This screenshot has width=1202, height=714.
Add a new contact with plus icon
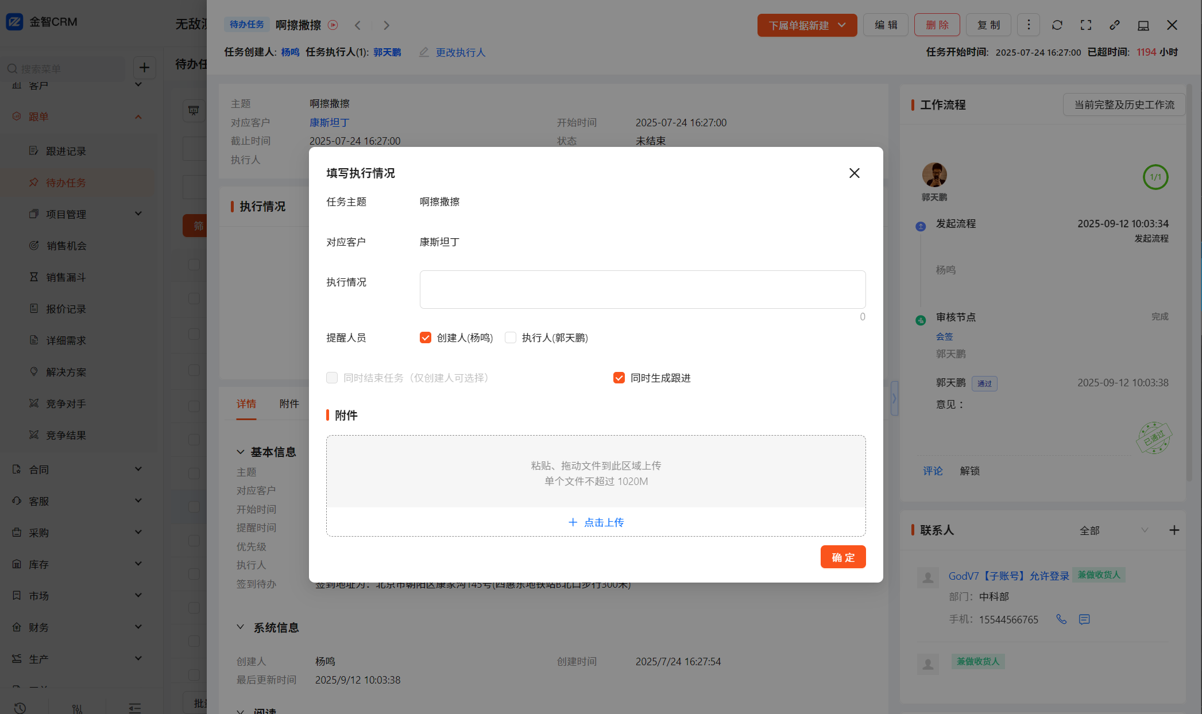point(1174,530)
